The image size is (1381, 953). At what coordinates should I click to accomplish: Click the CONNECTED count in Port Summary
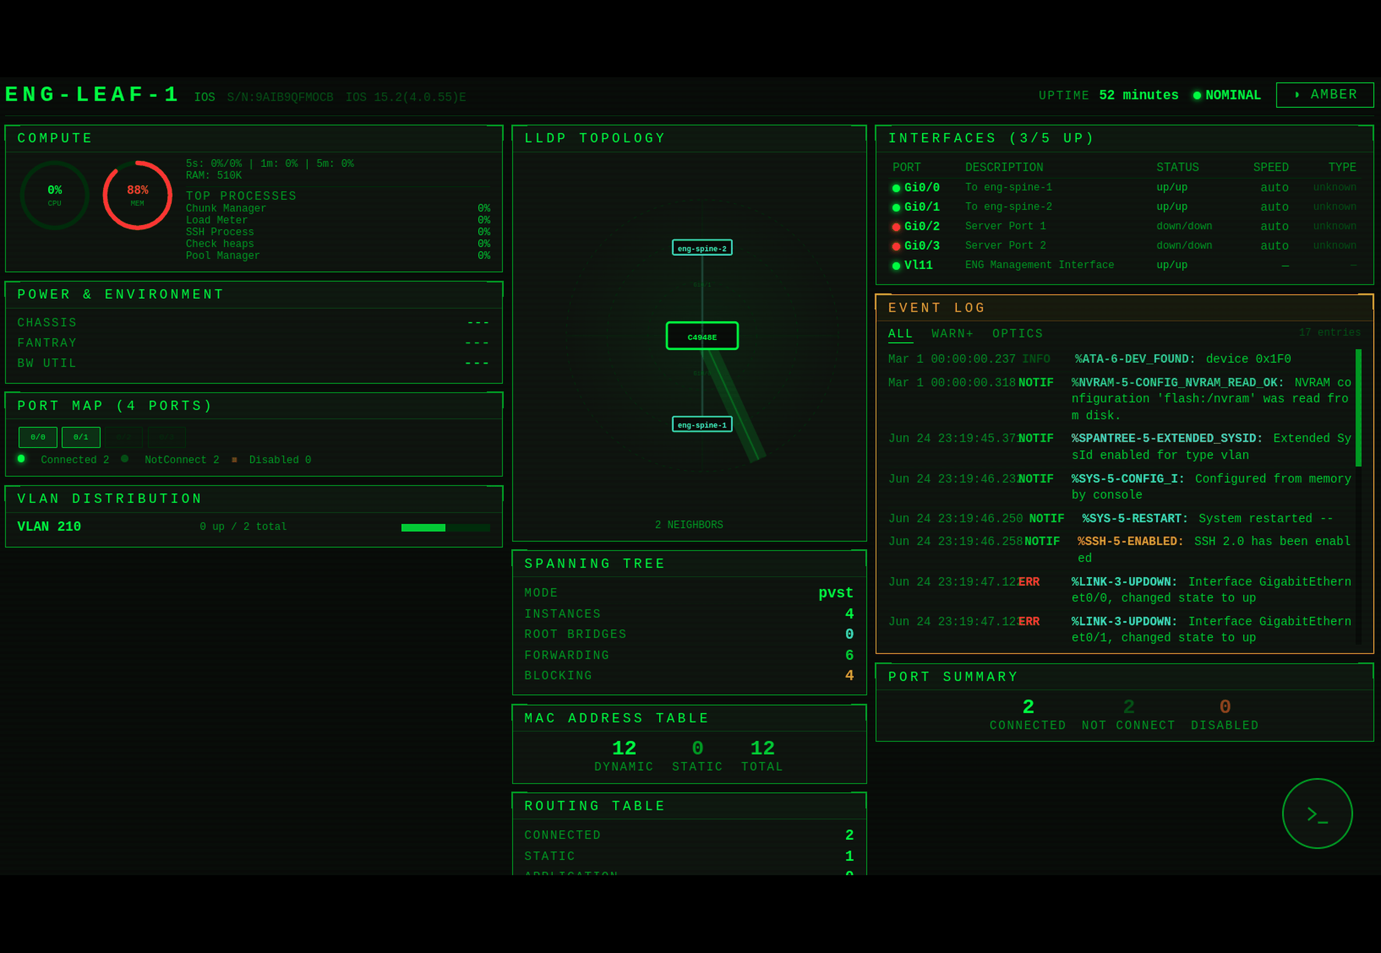pyautogui.click(x=1028, y=706)
